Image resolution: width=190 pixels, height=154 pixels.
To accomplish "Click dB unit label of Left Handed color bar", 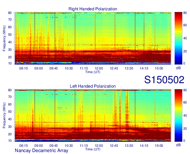I will [178, 145].
